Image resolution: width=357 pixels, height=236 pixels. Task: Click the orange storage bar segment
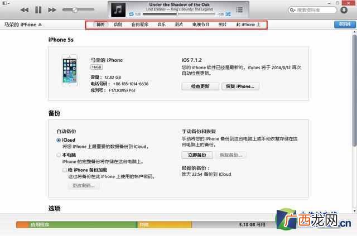click(x=22, y=225)
